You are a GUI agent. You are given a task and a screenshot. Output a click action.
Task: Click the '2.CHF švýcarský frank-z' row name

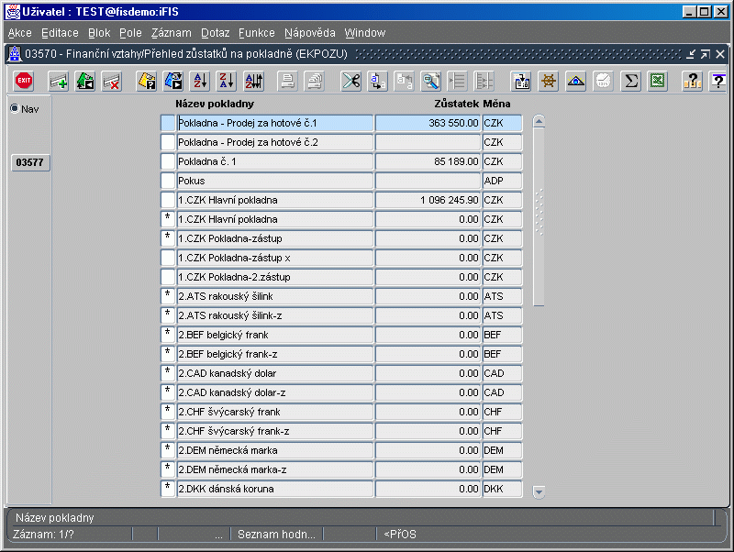pos(275,431)
